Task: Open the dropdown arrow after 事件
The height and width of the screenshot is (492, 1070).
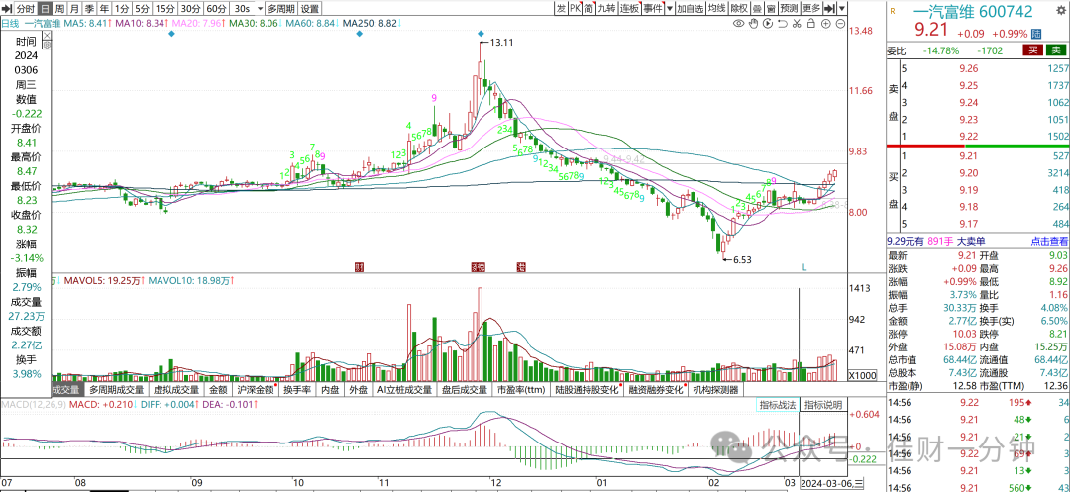Action: pos(670,9)
